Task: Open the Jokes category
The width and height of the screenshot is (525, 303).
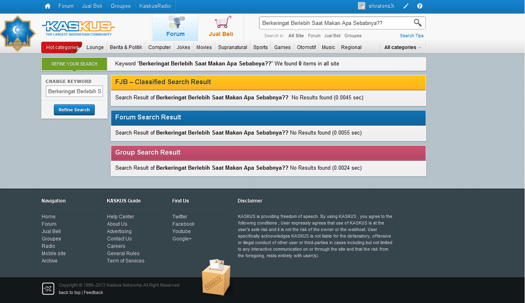Action: point(183,47)
